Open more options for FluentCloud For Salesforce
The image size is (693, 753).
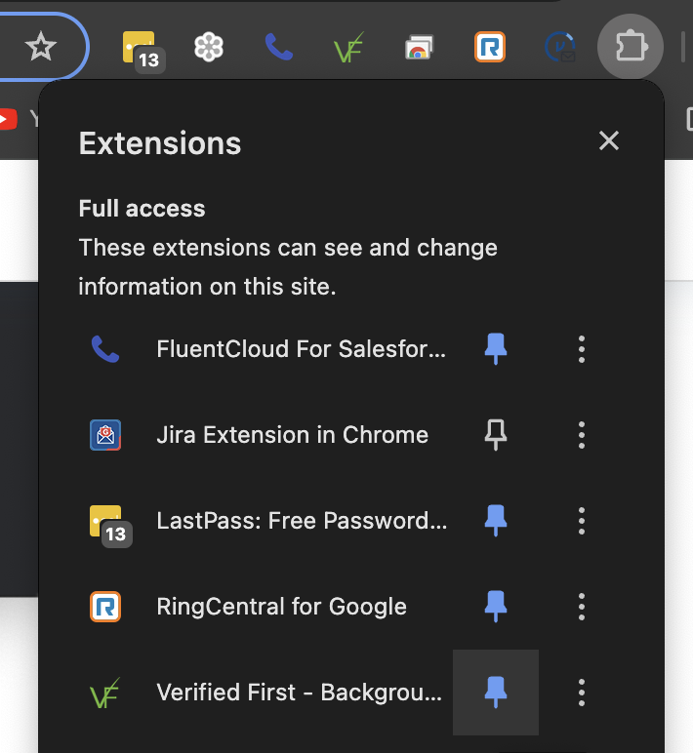pos(582,349)
